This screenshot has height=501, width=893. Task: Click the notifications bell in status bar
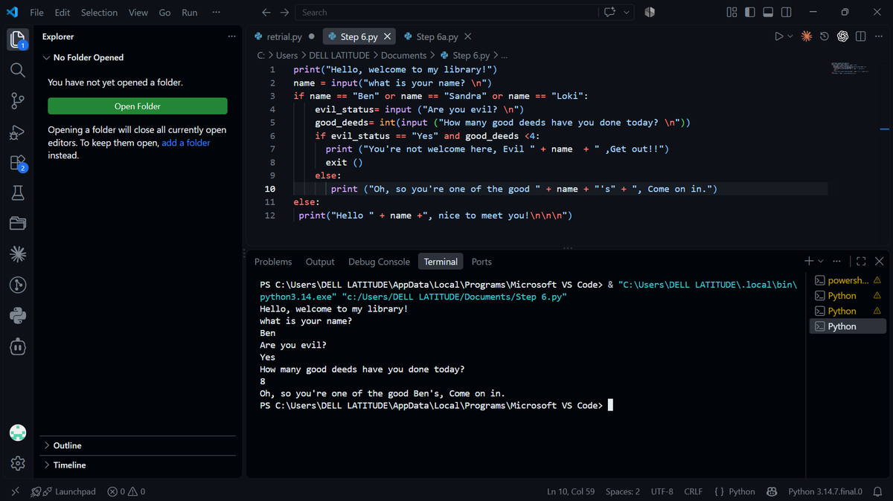(877, 491)
